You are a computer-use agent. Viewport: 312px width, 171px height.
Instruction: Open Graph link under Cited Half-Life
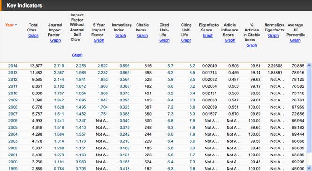(x=164, y=40)
